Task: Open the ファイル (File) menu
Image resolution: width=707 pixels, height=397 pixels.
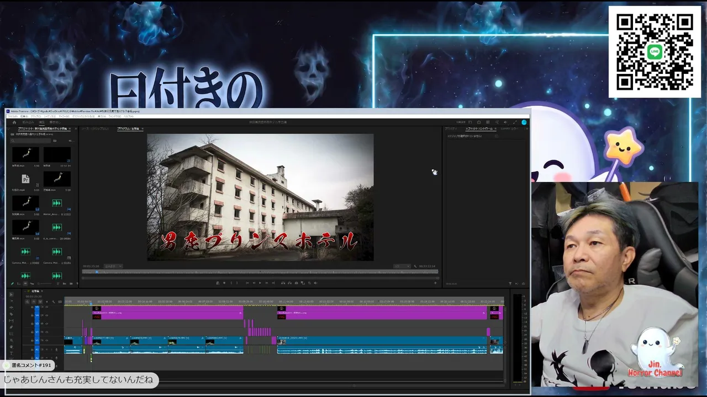Action: coord(12,116)
